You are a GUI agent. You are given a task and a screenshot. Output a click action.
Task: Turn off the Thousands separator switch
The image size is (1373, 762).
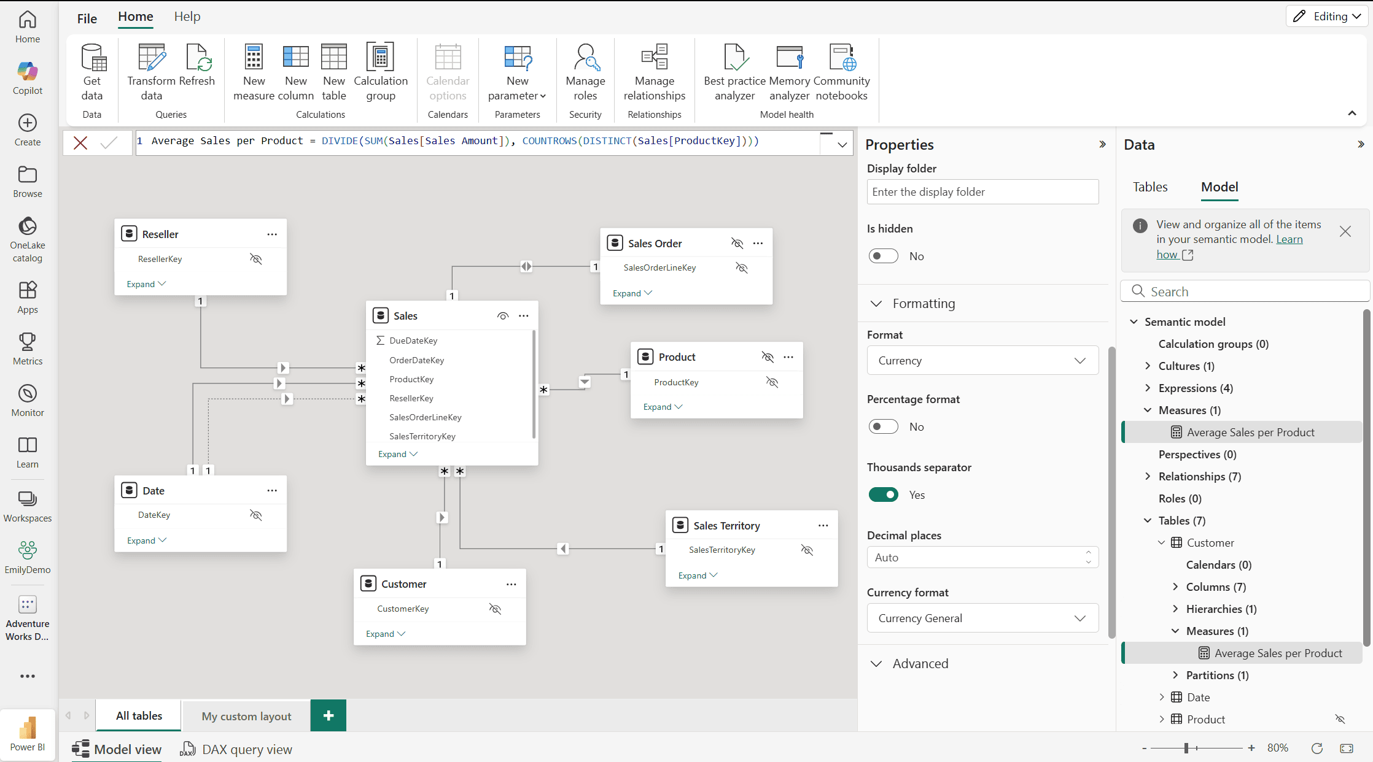tap(883, 495)
